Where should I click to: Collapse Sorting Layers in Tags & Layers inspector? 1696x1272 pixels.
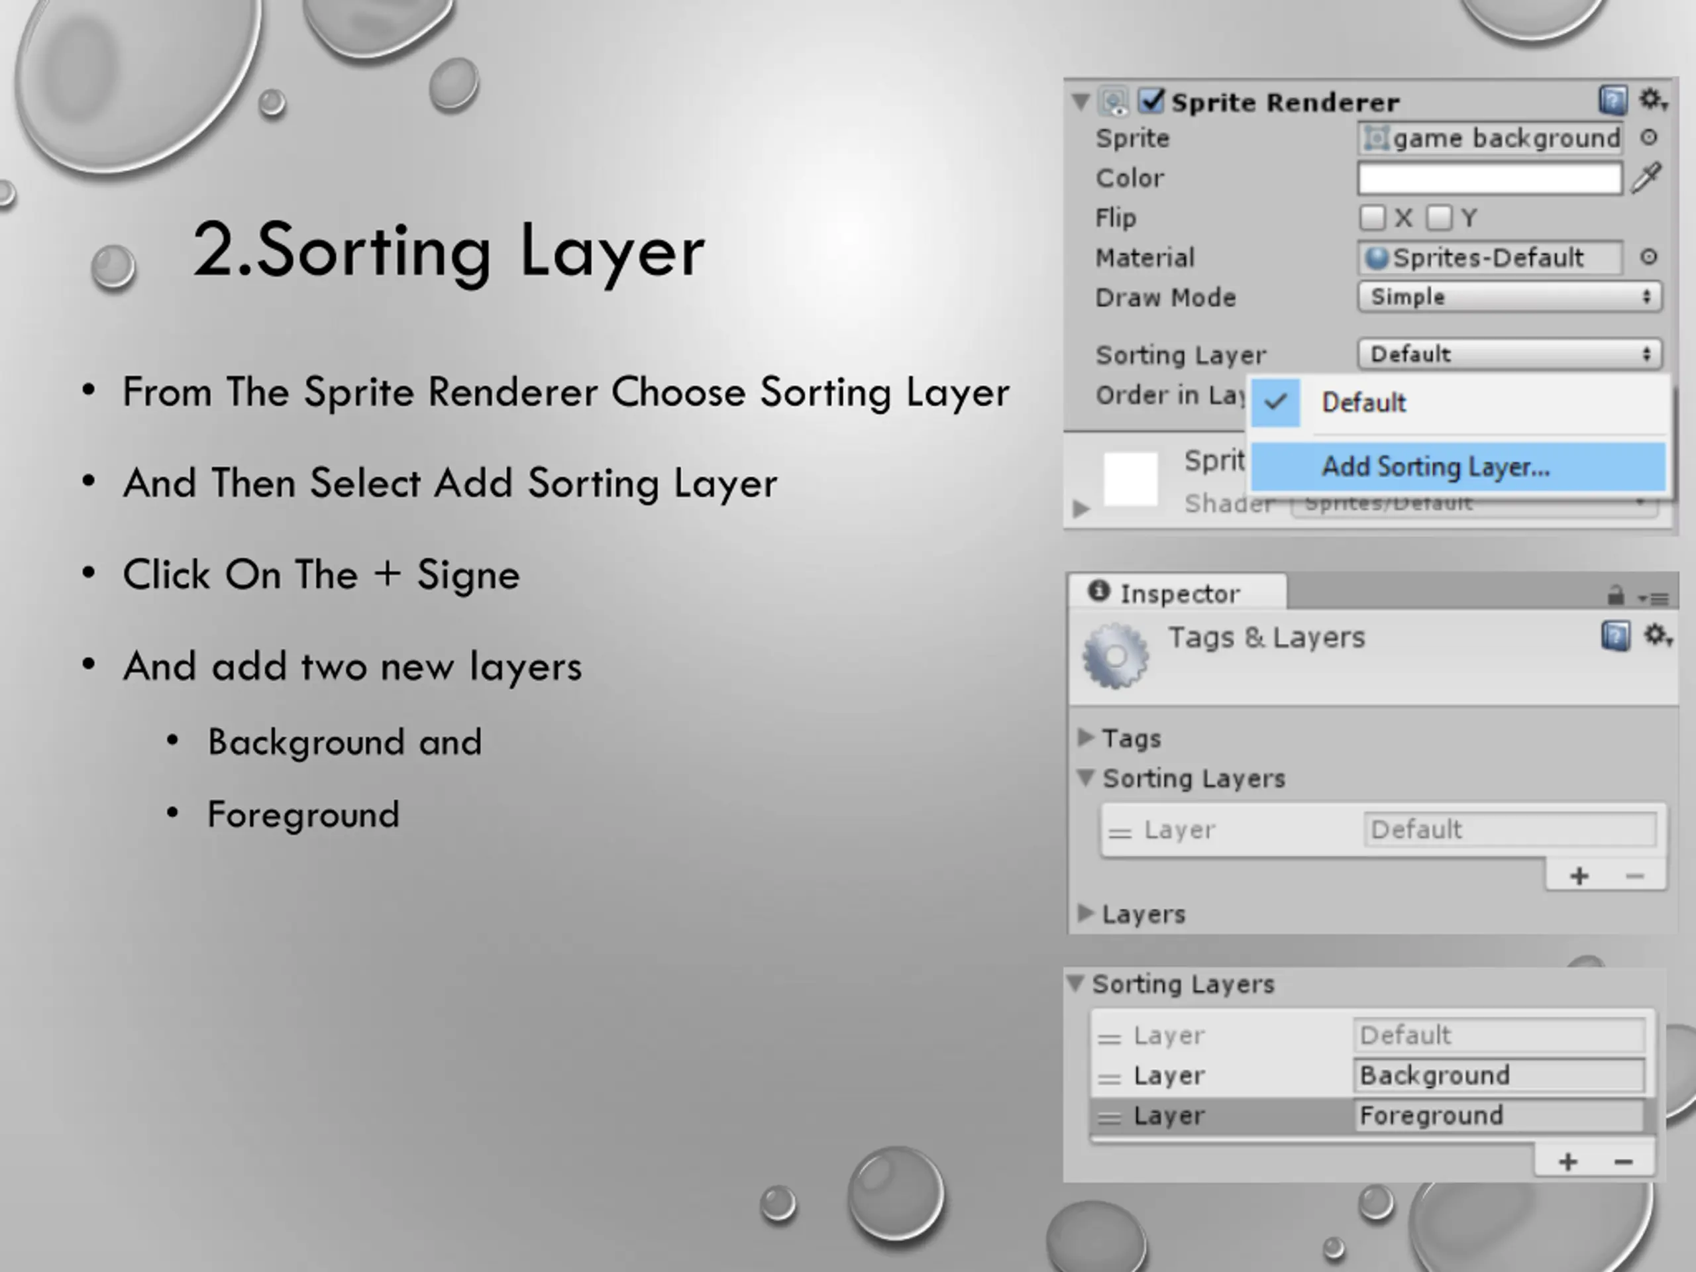1086,778
